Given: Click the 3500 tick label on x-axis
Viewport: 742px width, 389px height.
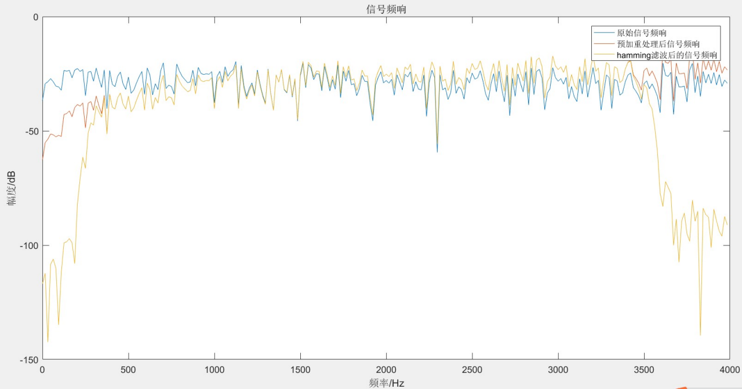Looking at the screenshot, I should point(643,370).
